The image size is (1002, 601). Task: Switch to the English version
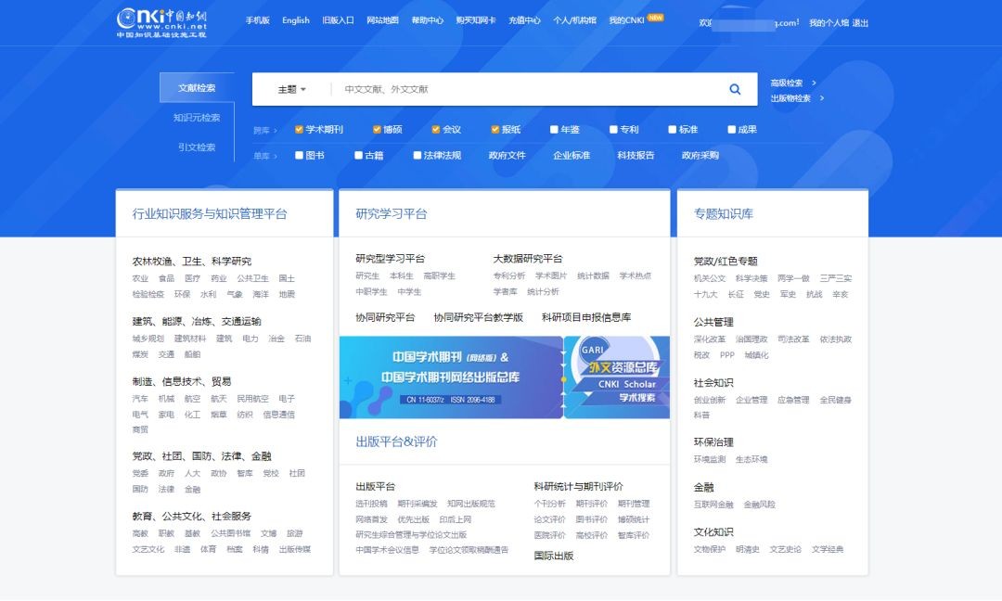[x=296, y=20]
